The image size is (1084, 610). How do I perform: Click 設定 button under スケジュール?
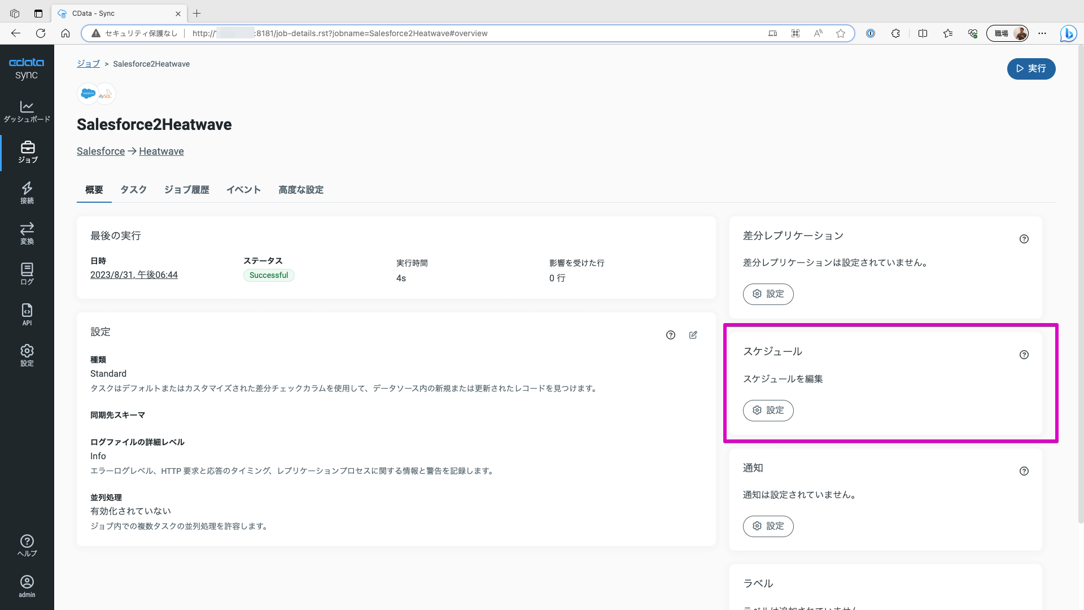click(x=768, y=411)
